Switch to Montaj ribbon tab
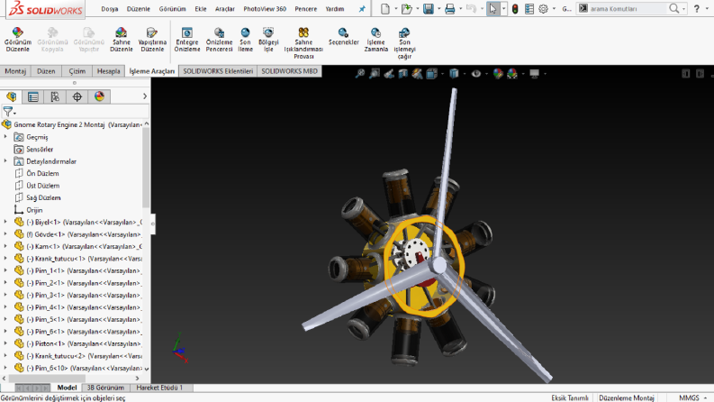The width and height of the screenshot is (714, 402). tap(15, 71)
